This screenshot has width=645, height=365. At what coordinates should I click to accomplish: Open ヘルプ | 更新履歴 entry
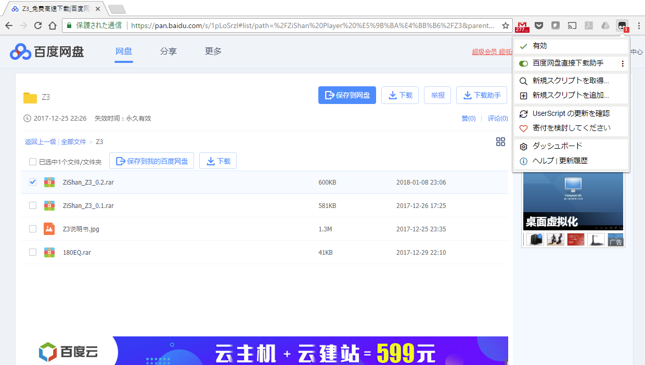[x=571, y=161]
